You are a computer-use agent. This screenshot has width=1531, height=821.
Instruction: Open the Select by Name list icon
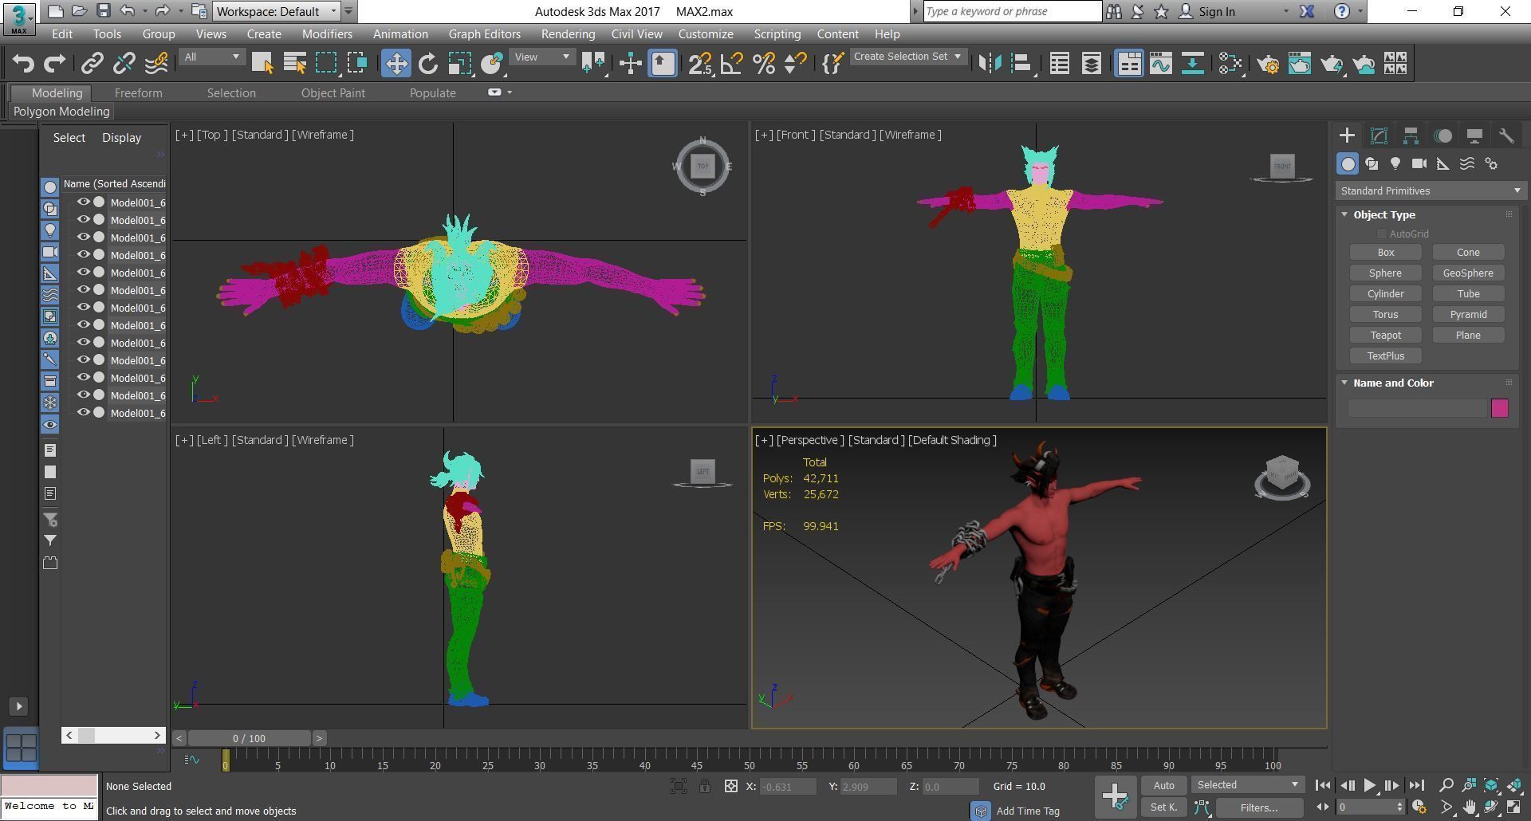coord(294,64)
